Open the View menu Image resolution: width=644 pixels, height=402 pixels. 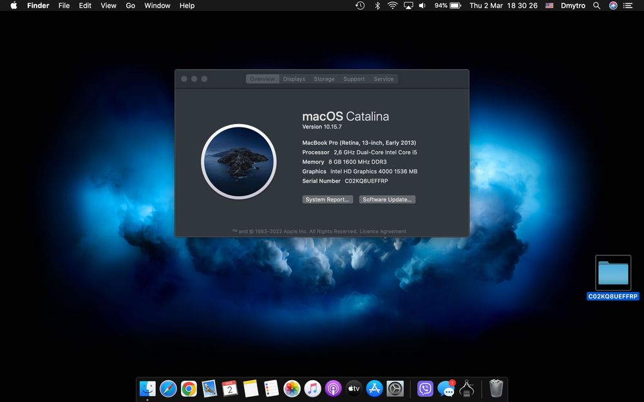tap(108, 5)
